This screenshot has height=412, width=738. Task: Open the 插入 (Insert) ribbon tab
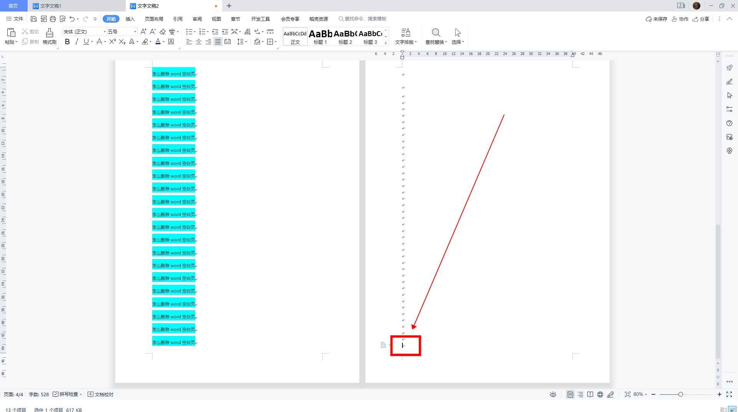click(x=130, y=19)
